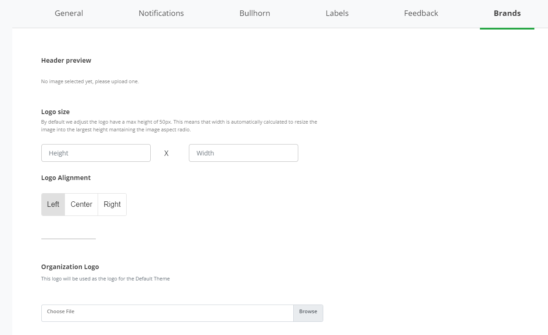Click the Brands tab

pos(507,14)
